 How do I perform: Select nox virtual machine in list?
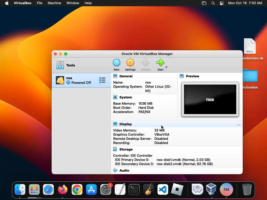pos(81,80)
